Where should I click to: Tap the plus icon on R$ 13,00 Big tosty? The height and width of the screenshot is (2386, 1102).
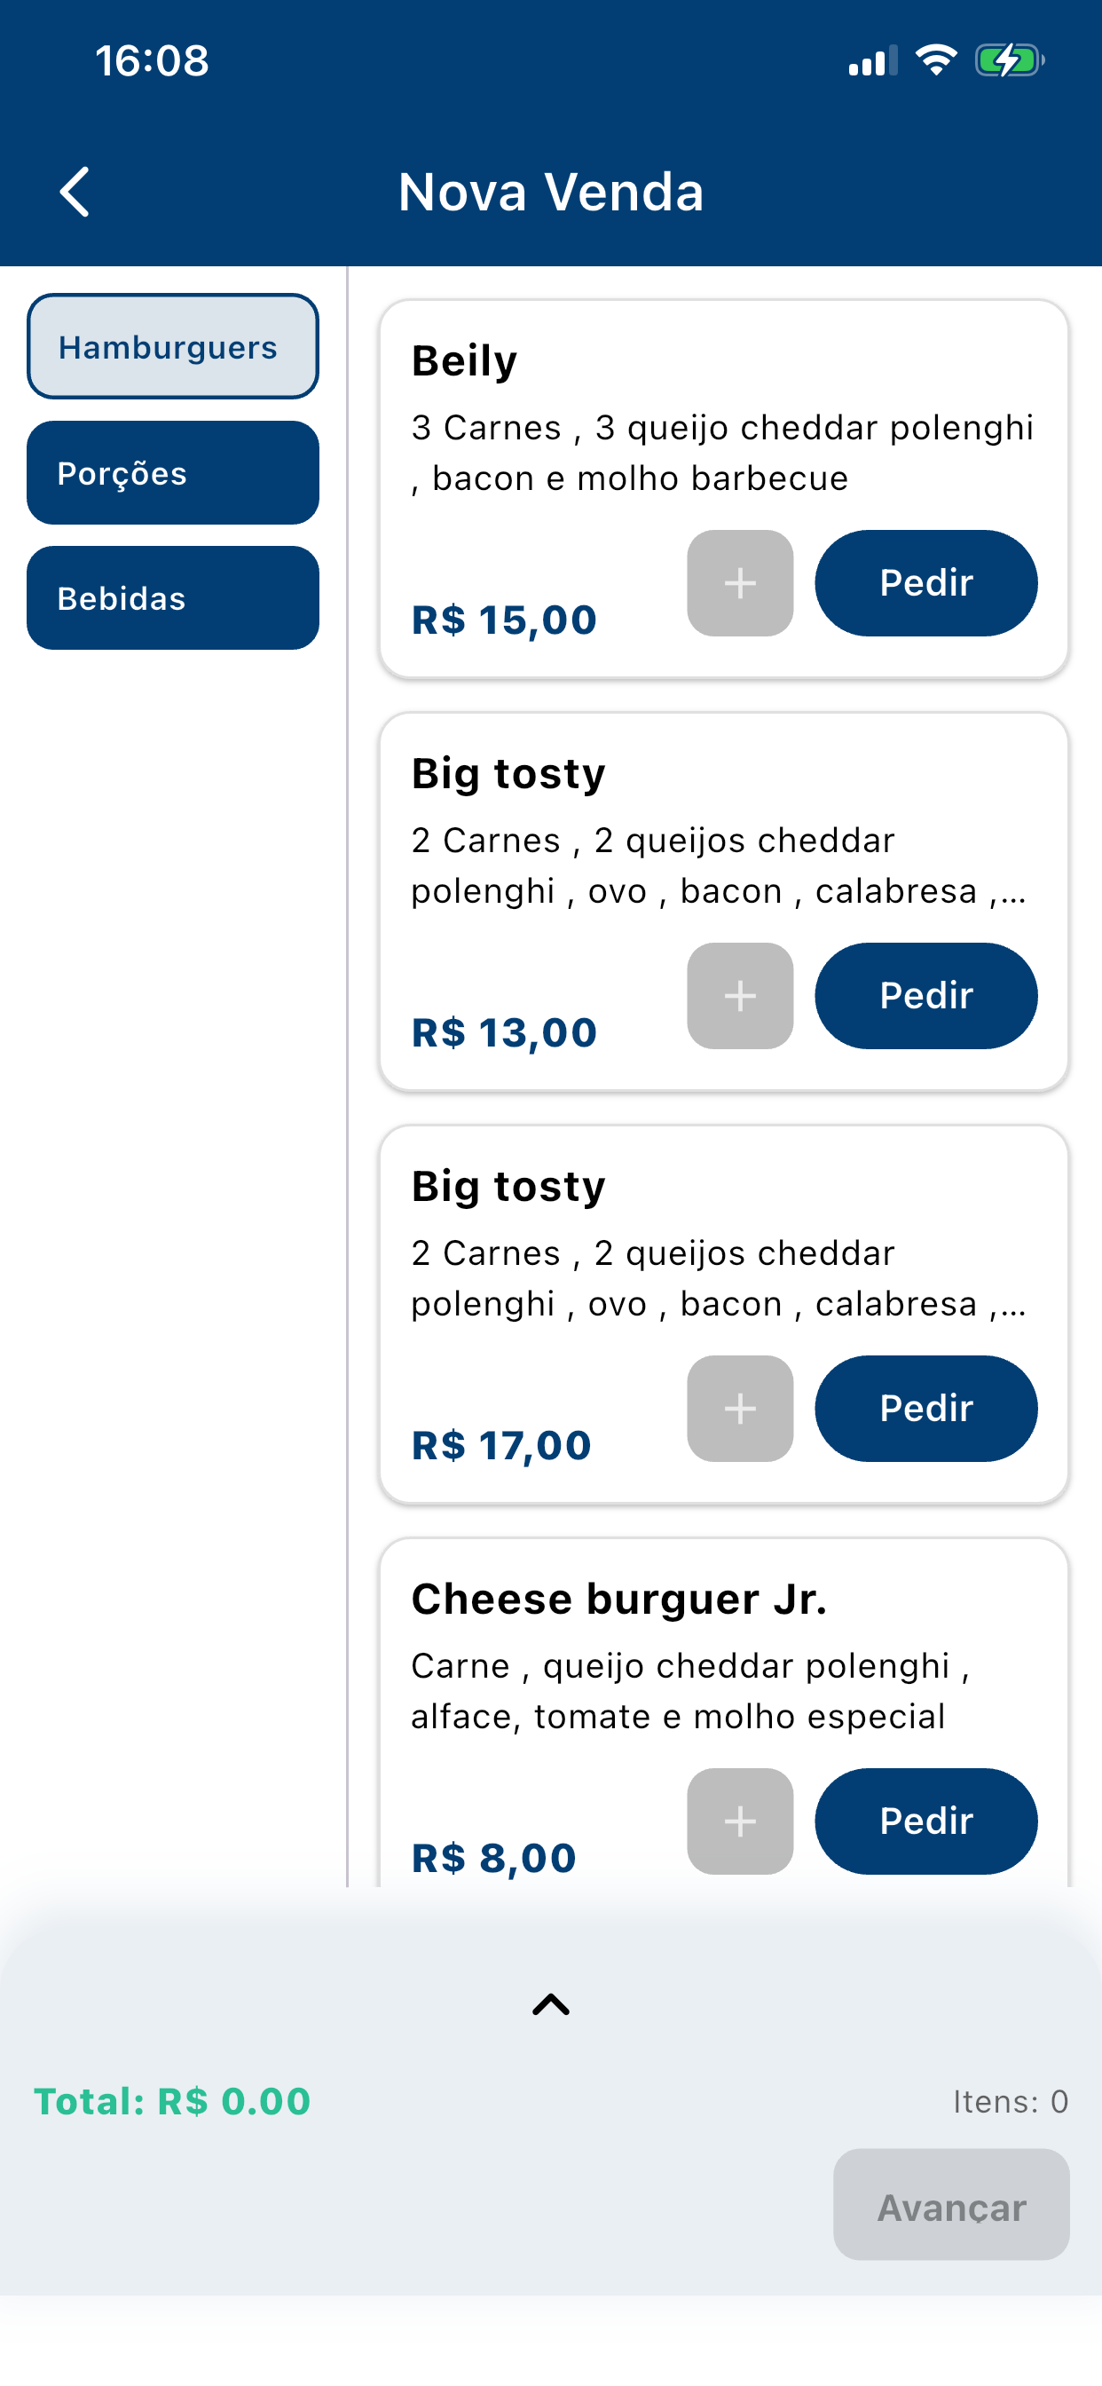pos(740,997)
